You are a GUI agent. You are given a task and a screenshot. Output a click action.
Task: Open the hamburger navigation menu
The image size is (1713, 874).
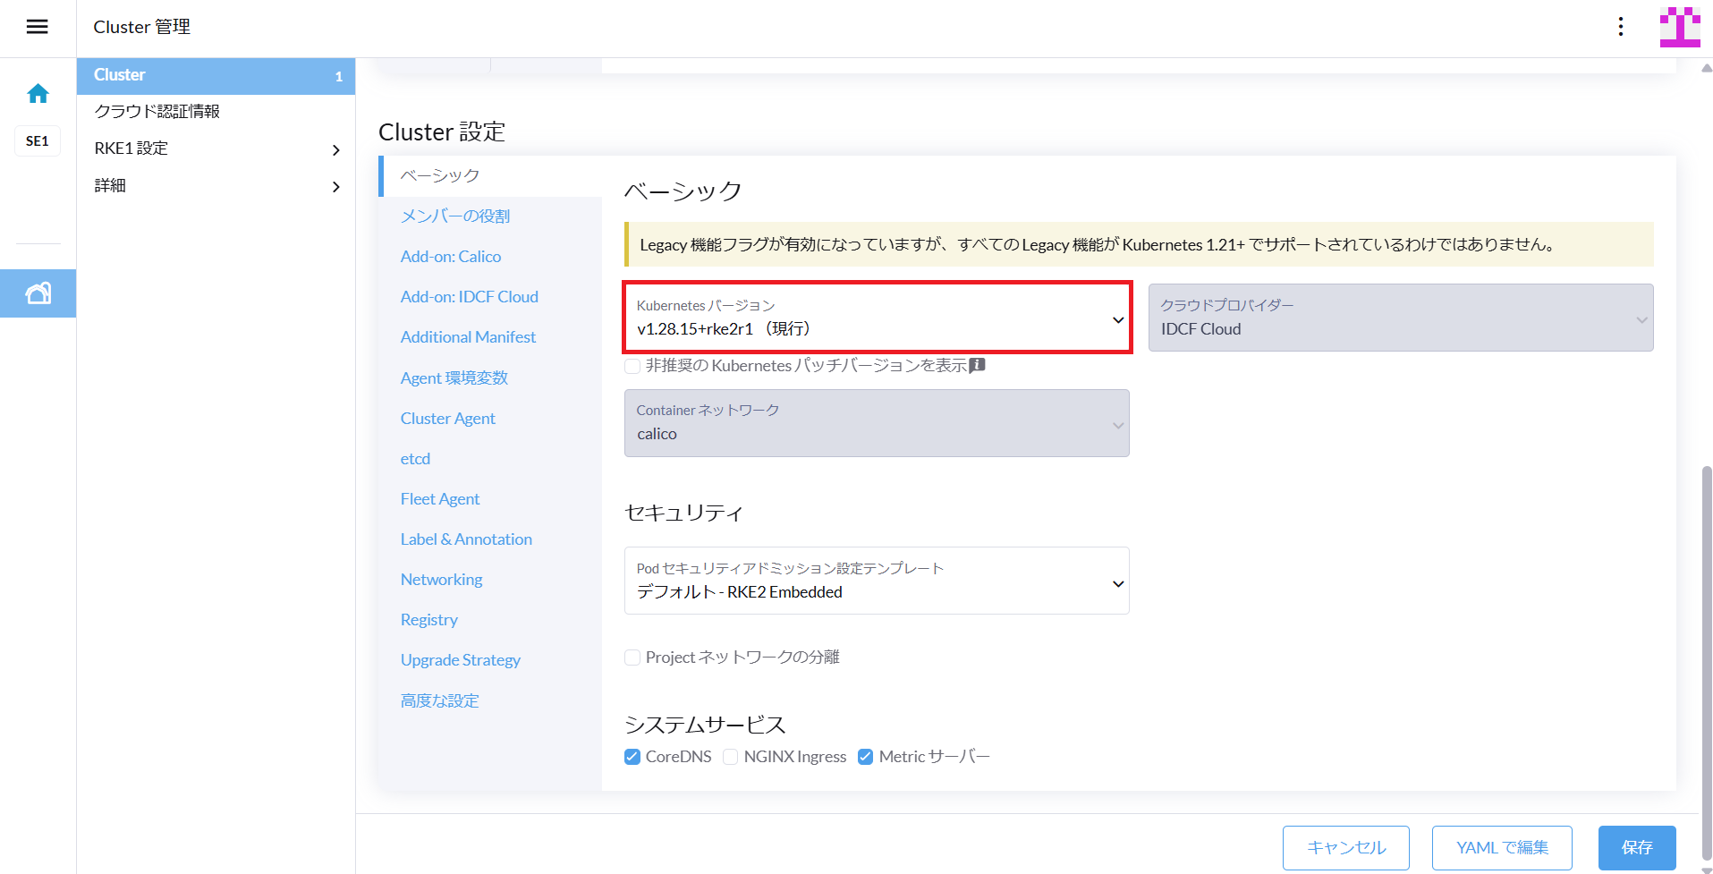(x=37, y=27)
